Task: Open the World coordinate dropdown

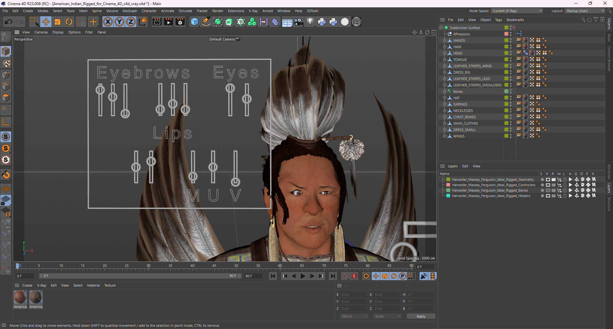Action: [354, 316]
